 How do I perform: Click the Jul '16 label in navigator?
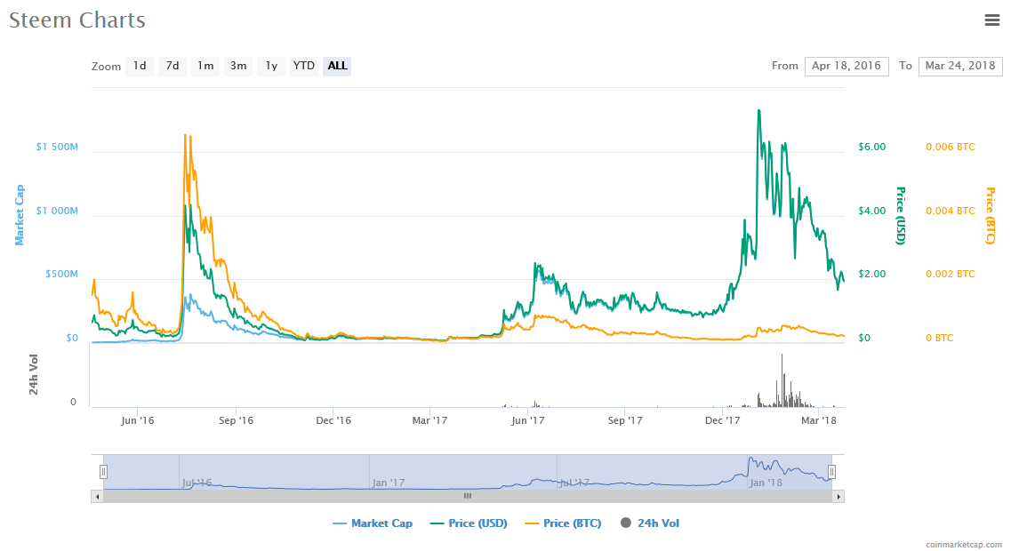click(197, 483)
